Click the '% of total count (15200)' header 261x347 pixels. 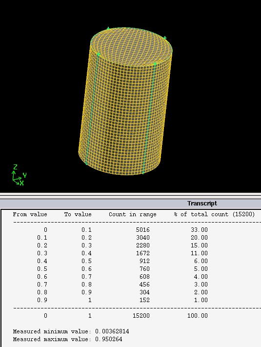tap(214, 214)
